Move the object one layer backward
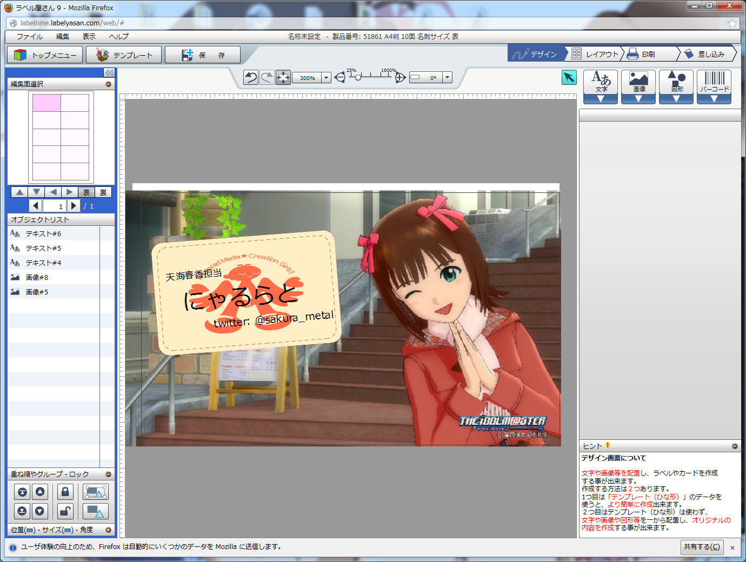Screen dimensions: 746x562 pos(40,511)
